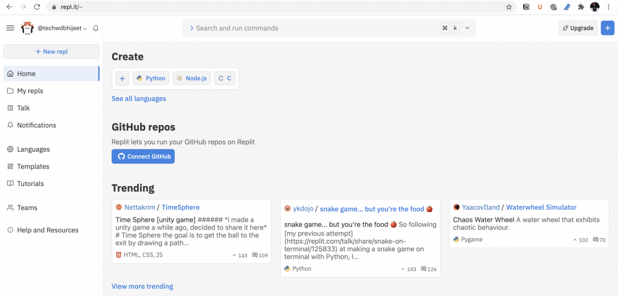Click comments count 70 on Waterwheel card
Viewport: 618px width, 296px height.
[x=599, y=240]
